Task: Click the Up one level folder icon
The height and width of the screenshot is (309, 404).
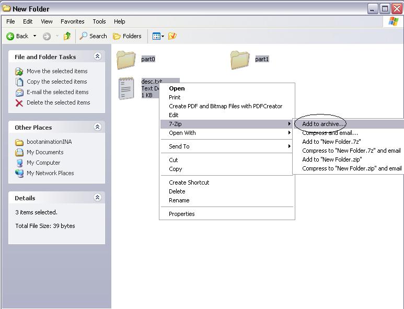Action: point(67,36)
